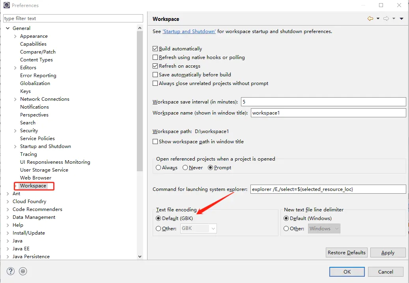Select Content Types in the tree
Screen dimensions: 409x283
36,60
